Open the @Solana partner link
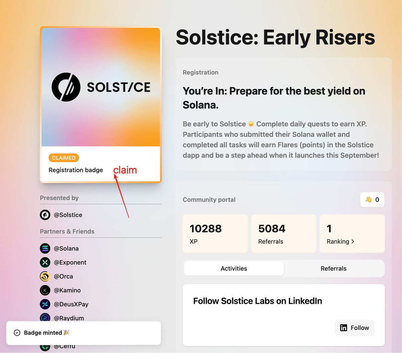The height and width of the screenshot is (353, 402). tap(66, 248)
